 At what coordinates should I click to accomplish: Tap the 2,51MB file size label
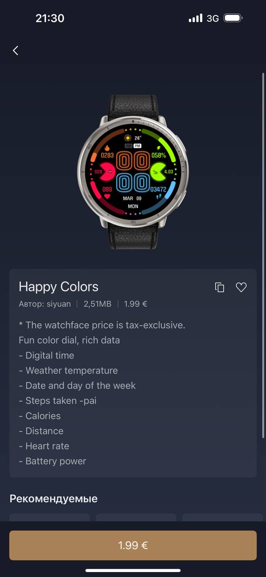click(97, 304)
